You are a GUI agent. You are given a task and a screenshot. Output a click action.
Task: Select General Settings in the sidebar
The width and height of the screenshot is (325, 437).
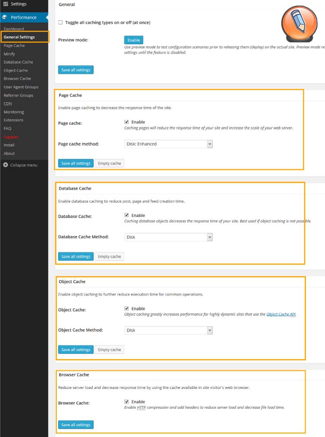pyautogui.click(x=19, y=37)
